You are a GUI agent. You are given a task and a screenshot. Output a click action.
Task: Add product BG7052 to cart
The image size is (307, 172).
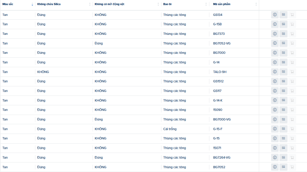tap(292, 167)
